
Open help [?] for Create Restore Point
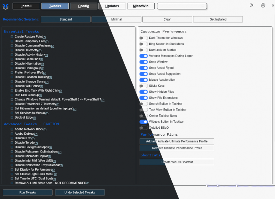pos(44,37)
